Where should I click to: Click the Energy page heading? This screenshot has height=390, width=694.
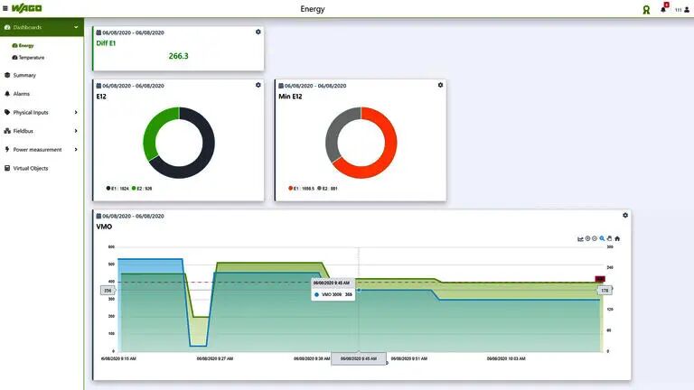[x=313, y=9]
